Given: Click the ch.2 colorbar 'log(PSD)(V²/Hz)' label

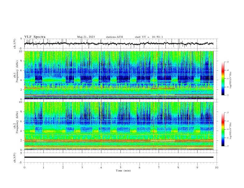Looking at the screenshot, I should point(230,131).
